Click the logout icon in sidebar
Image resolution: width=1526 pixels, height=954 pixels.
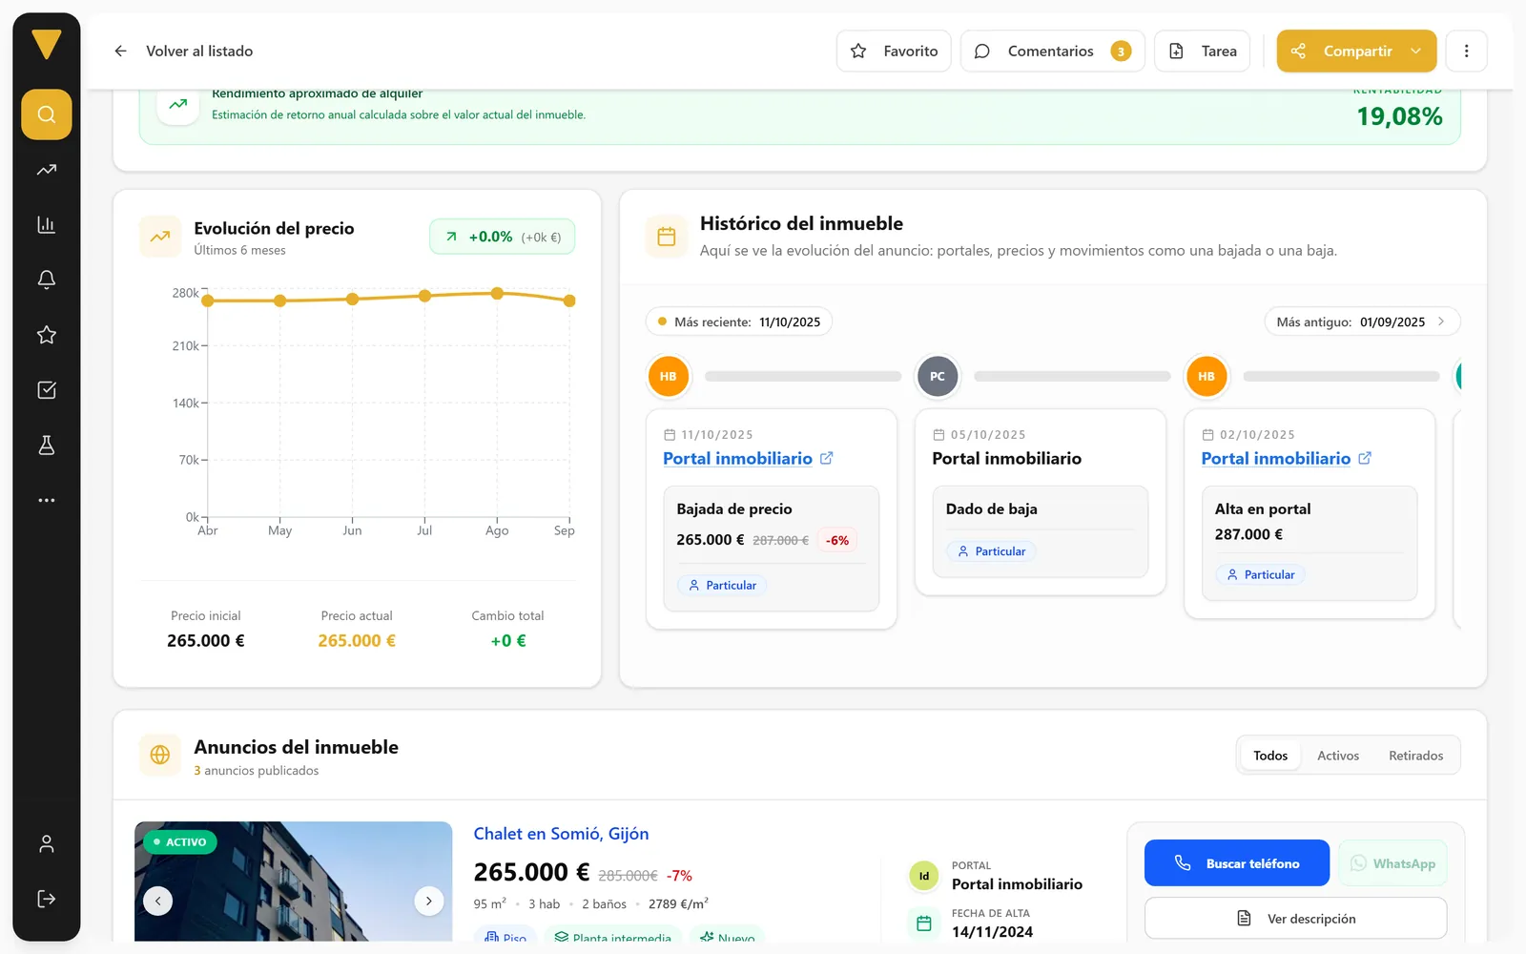coord(47,899)
